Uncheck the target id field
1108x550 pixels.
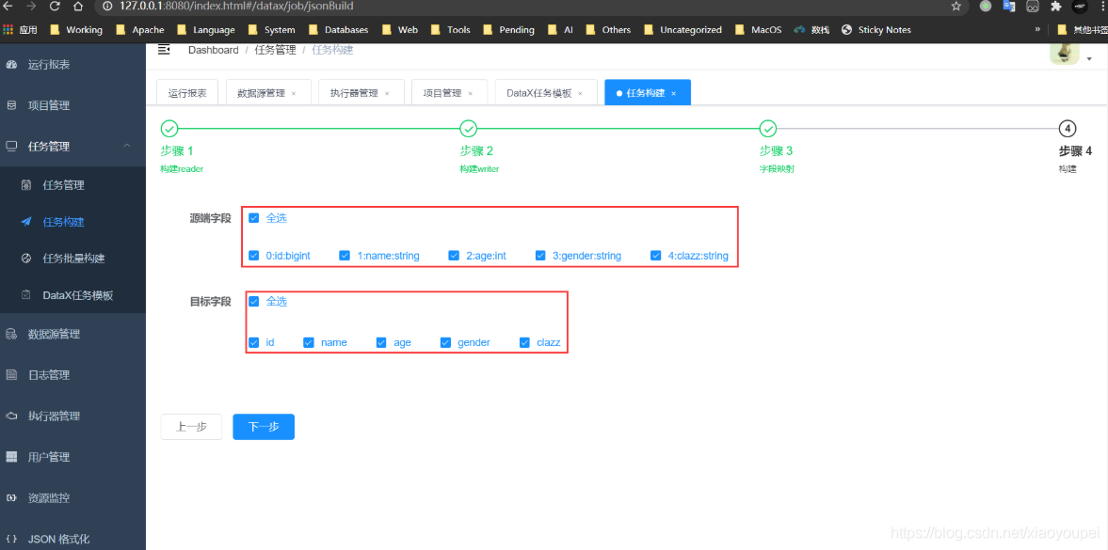pos(253,342)
